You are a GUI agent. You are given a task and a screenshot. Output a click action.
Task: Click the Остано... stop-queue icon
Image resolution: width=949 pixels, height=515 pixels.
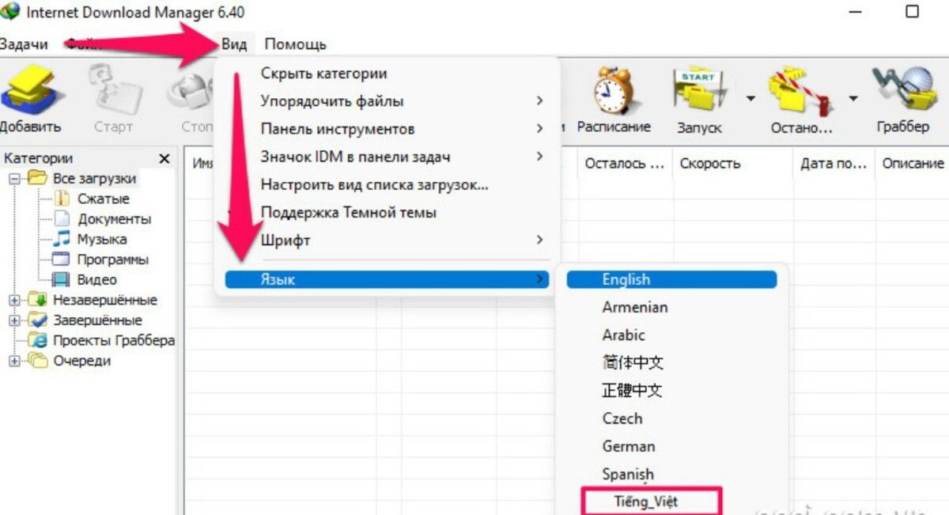click(802, 90)
